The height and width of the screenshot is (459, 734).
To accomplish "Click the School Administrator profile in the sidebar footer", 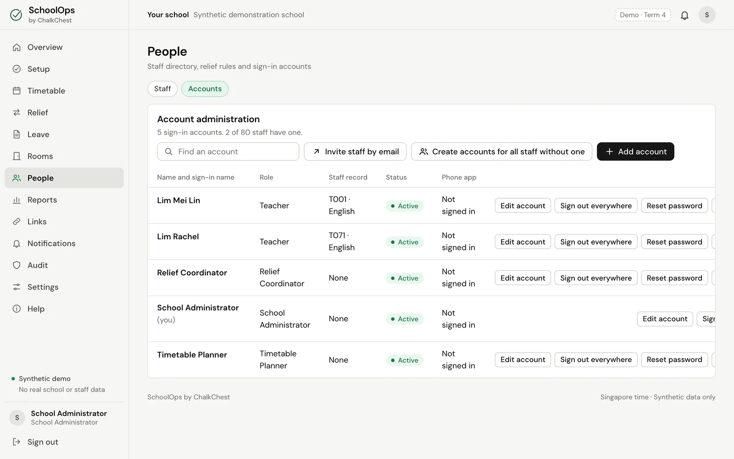I will [64, 418].
